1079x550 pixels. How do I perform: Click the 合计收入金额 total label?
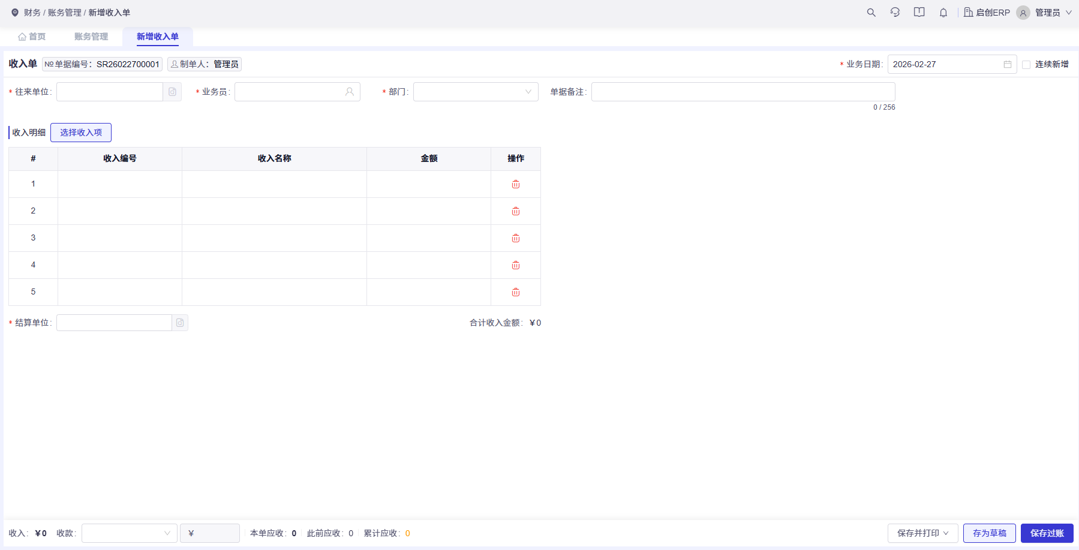496,323
